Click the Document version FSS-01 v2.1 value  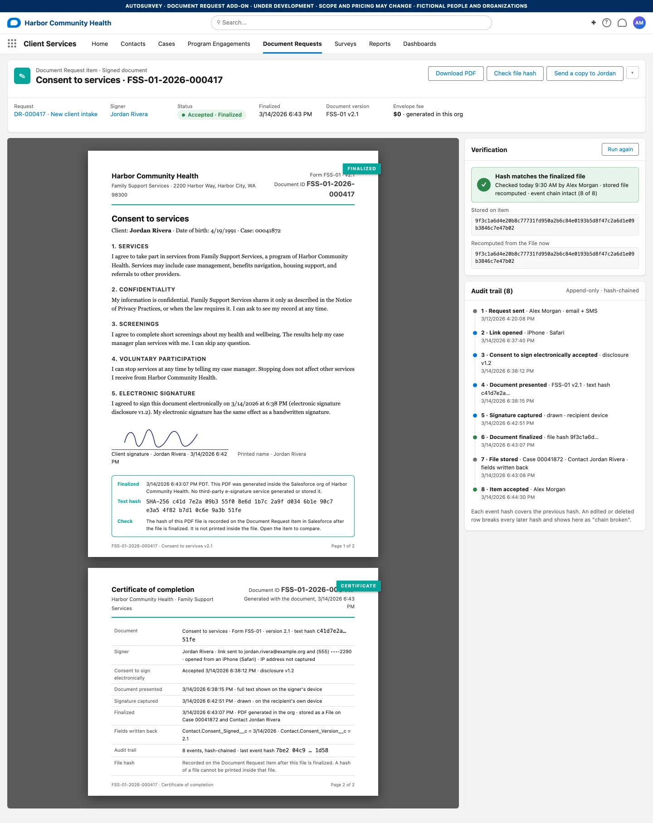[x=342, y=114]
